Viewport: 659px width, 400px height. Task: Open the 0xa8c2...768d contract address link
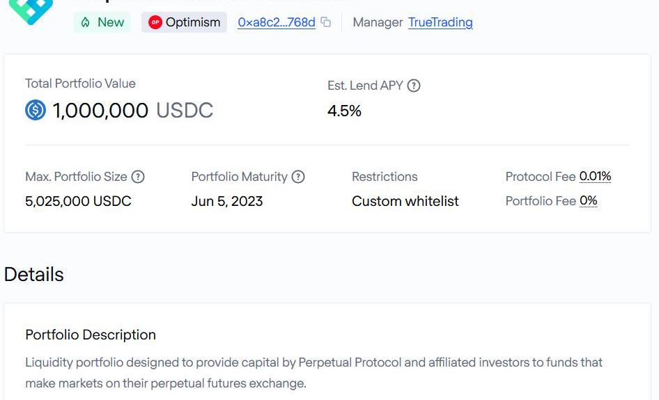click(276, 22)
